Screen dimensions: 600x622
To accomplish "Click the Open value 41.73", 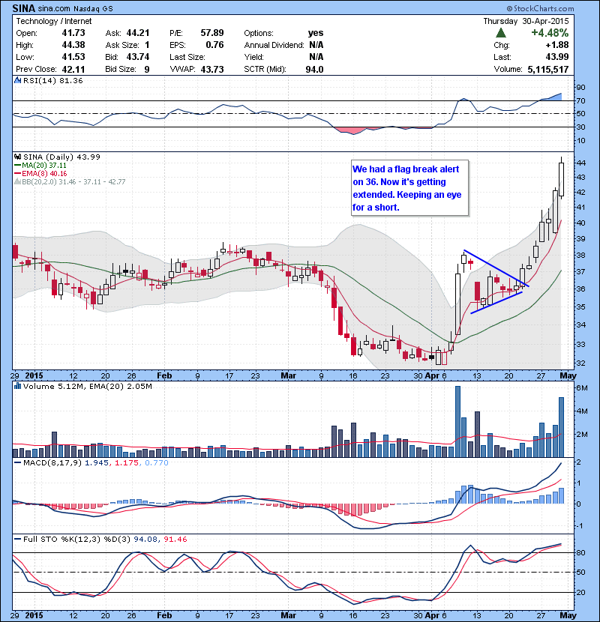I will pyautogui.click(x=73, y=33).
